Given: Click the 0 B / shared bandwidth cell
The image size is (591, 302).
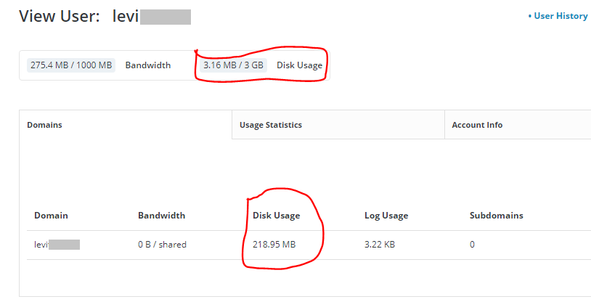Looking at the screenshot, I should tap(162, 245).
